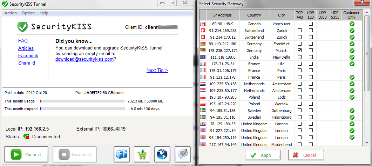
Task: Open the FAQ link
Action: tap(23, 41)
